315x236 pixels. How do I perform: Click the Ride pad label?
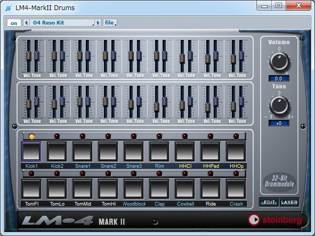point(211,204)
